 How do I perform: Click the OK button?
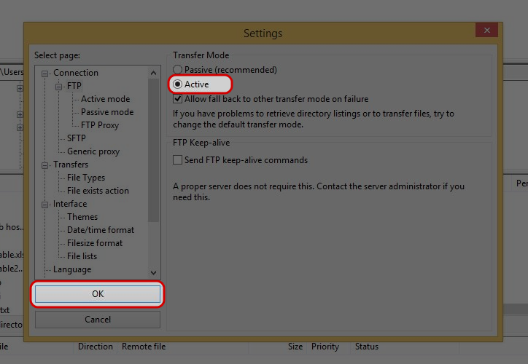[98, 294]
